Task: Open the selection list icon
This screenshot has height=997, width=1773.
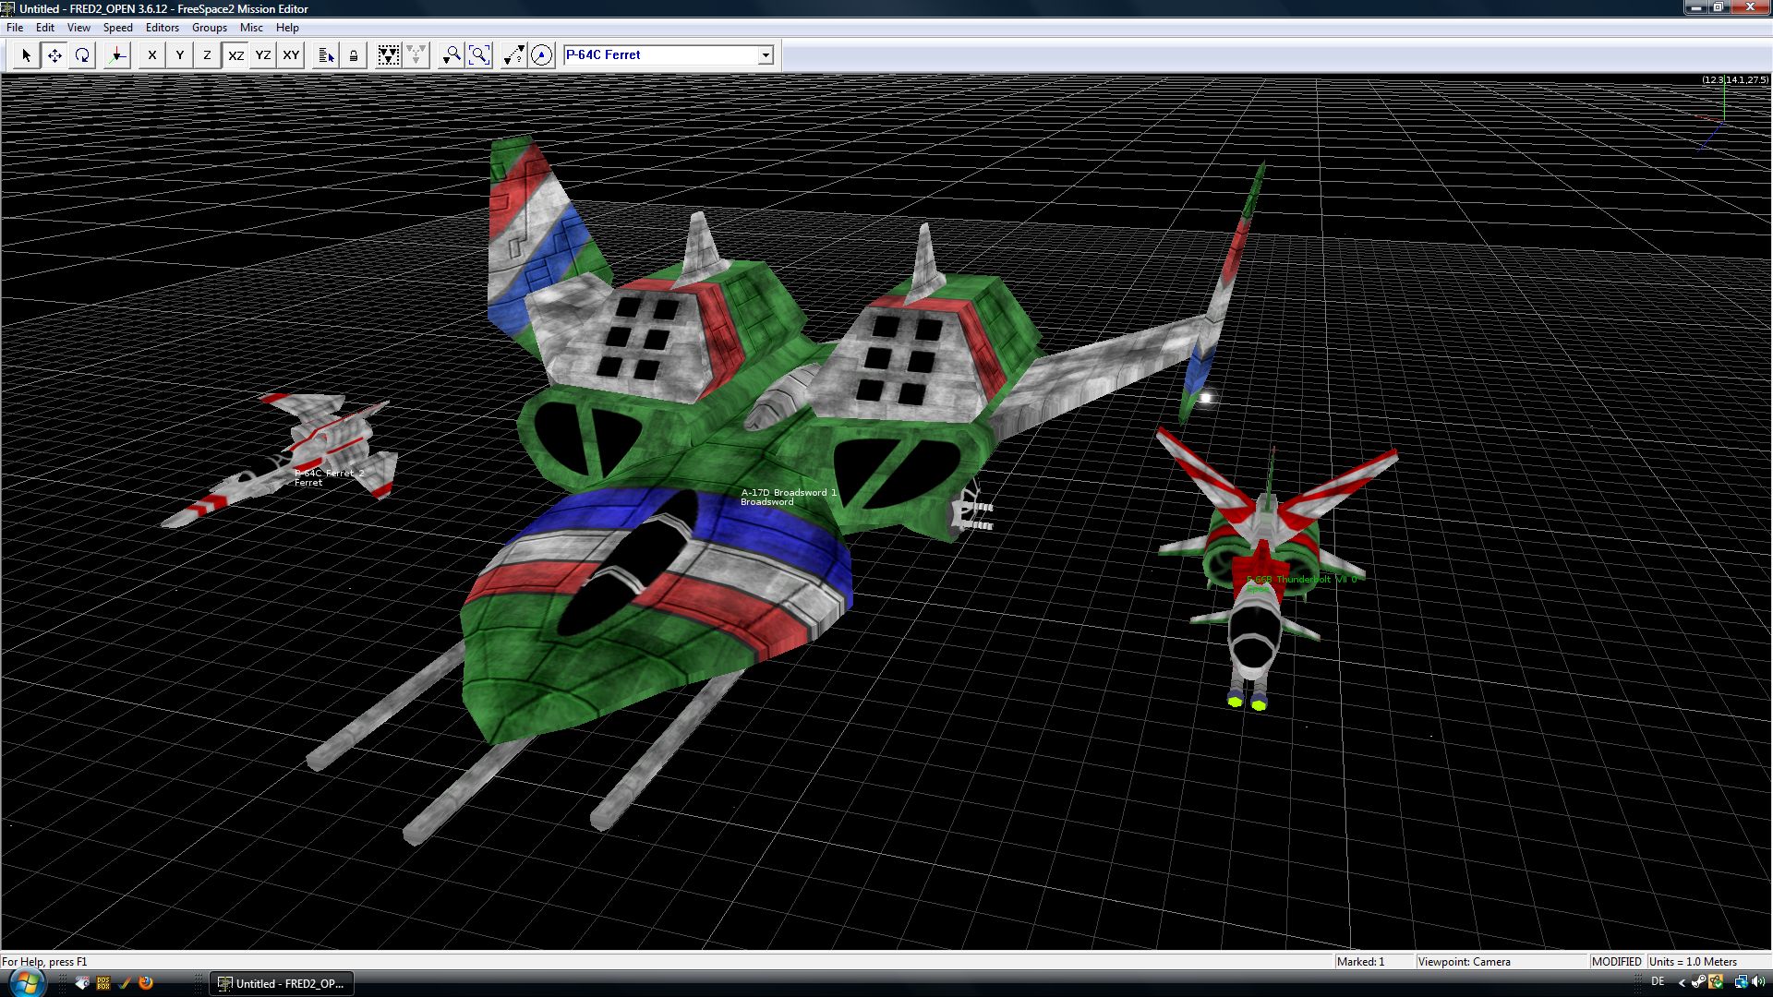Action: pyautogui.click(x=325, y=55)
